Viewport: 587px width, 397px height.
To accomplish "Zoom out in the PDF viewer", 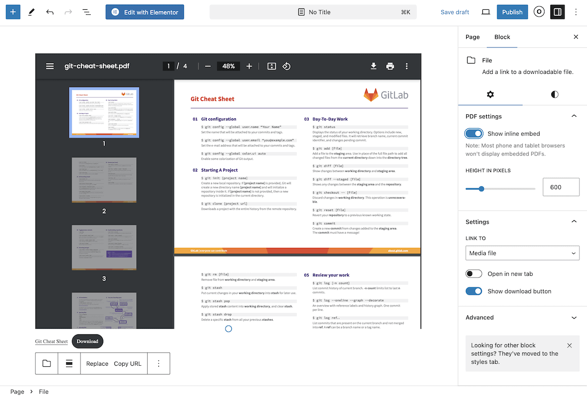I will pos(208,66).
